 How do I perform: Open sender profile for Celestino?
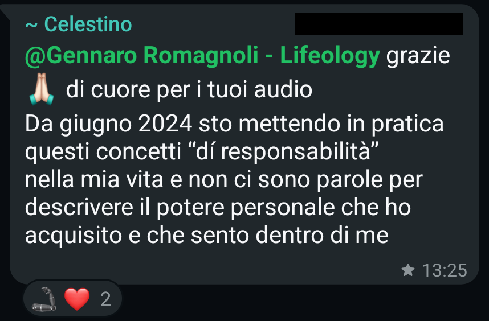click(x=88, y=24)
